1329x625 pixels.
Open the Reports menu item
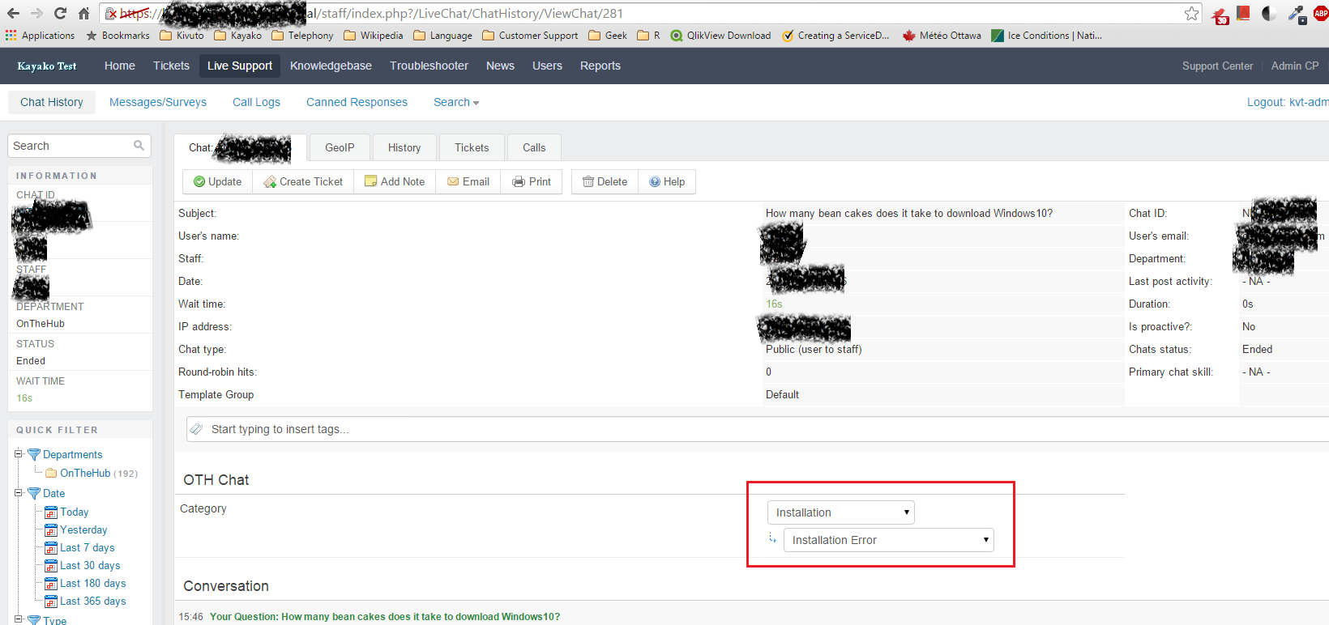[600, 66]
